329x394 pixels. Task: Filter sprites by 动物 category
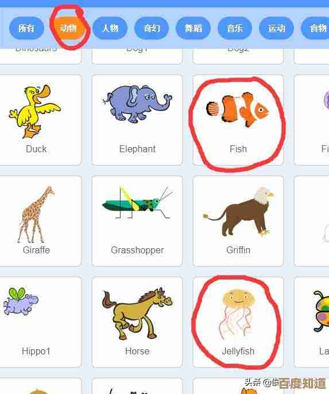pos(68,28)
